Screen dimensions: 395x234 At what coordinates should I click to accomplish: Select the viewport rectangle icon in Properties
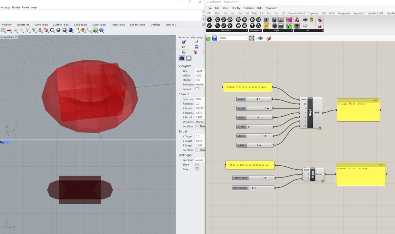(x=189, y=58)
